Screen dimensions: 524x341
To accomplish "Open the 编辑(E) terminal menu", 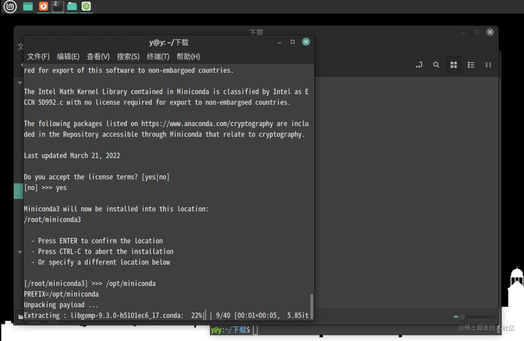I will 68,56.
